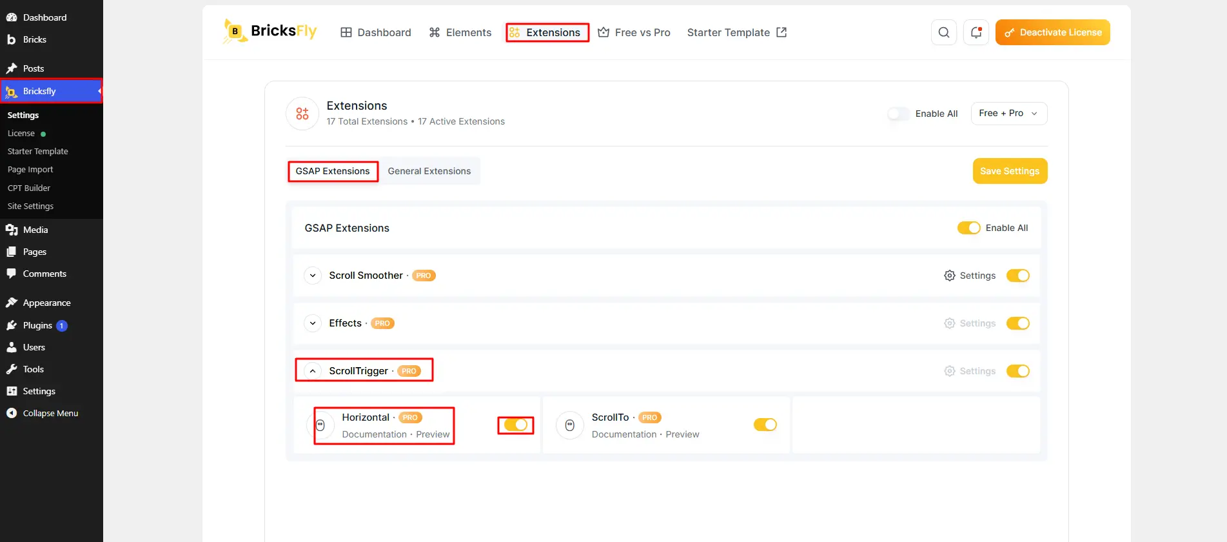The width and height of the screenshot is (1227, 542).
Task: Click the Extensions header grid icon
Action: (302, 114)
